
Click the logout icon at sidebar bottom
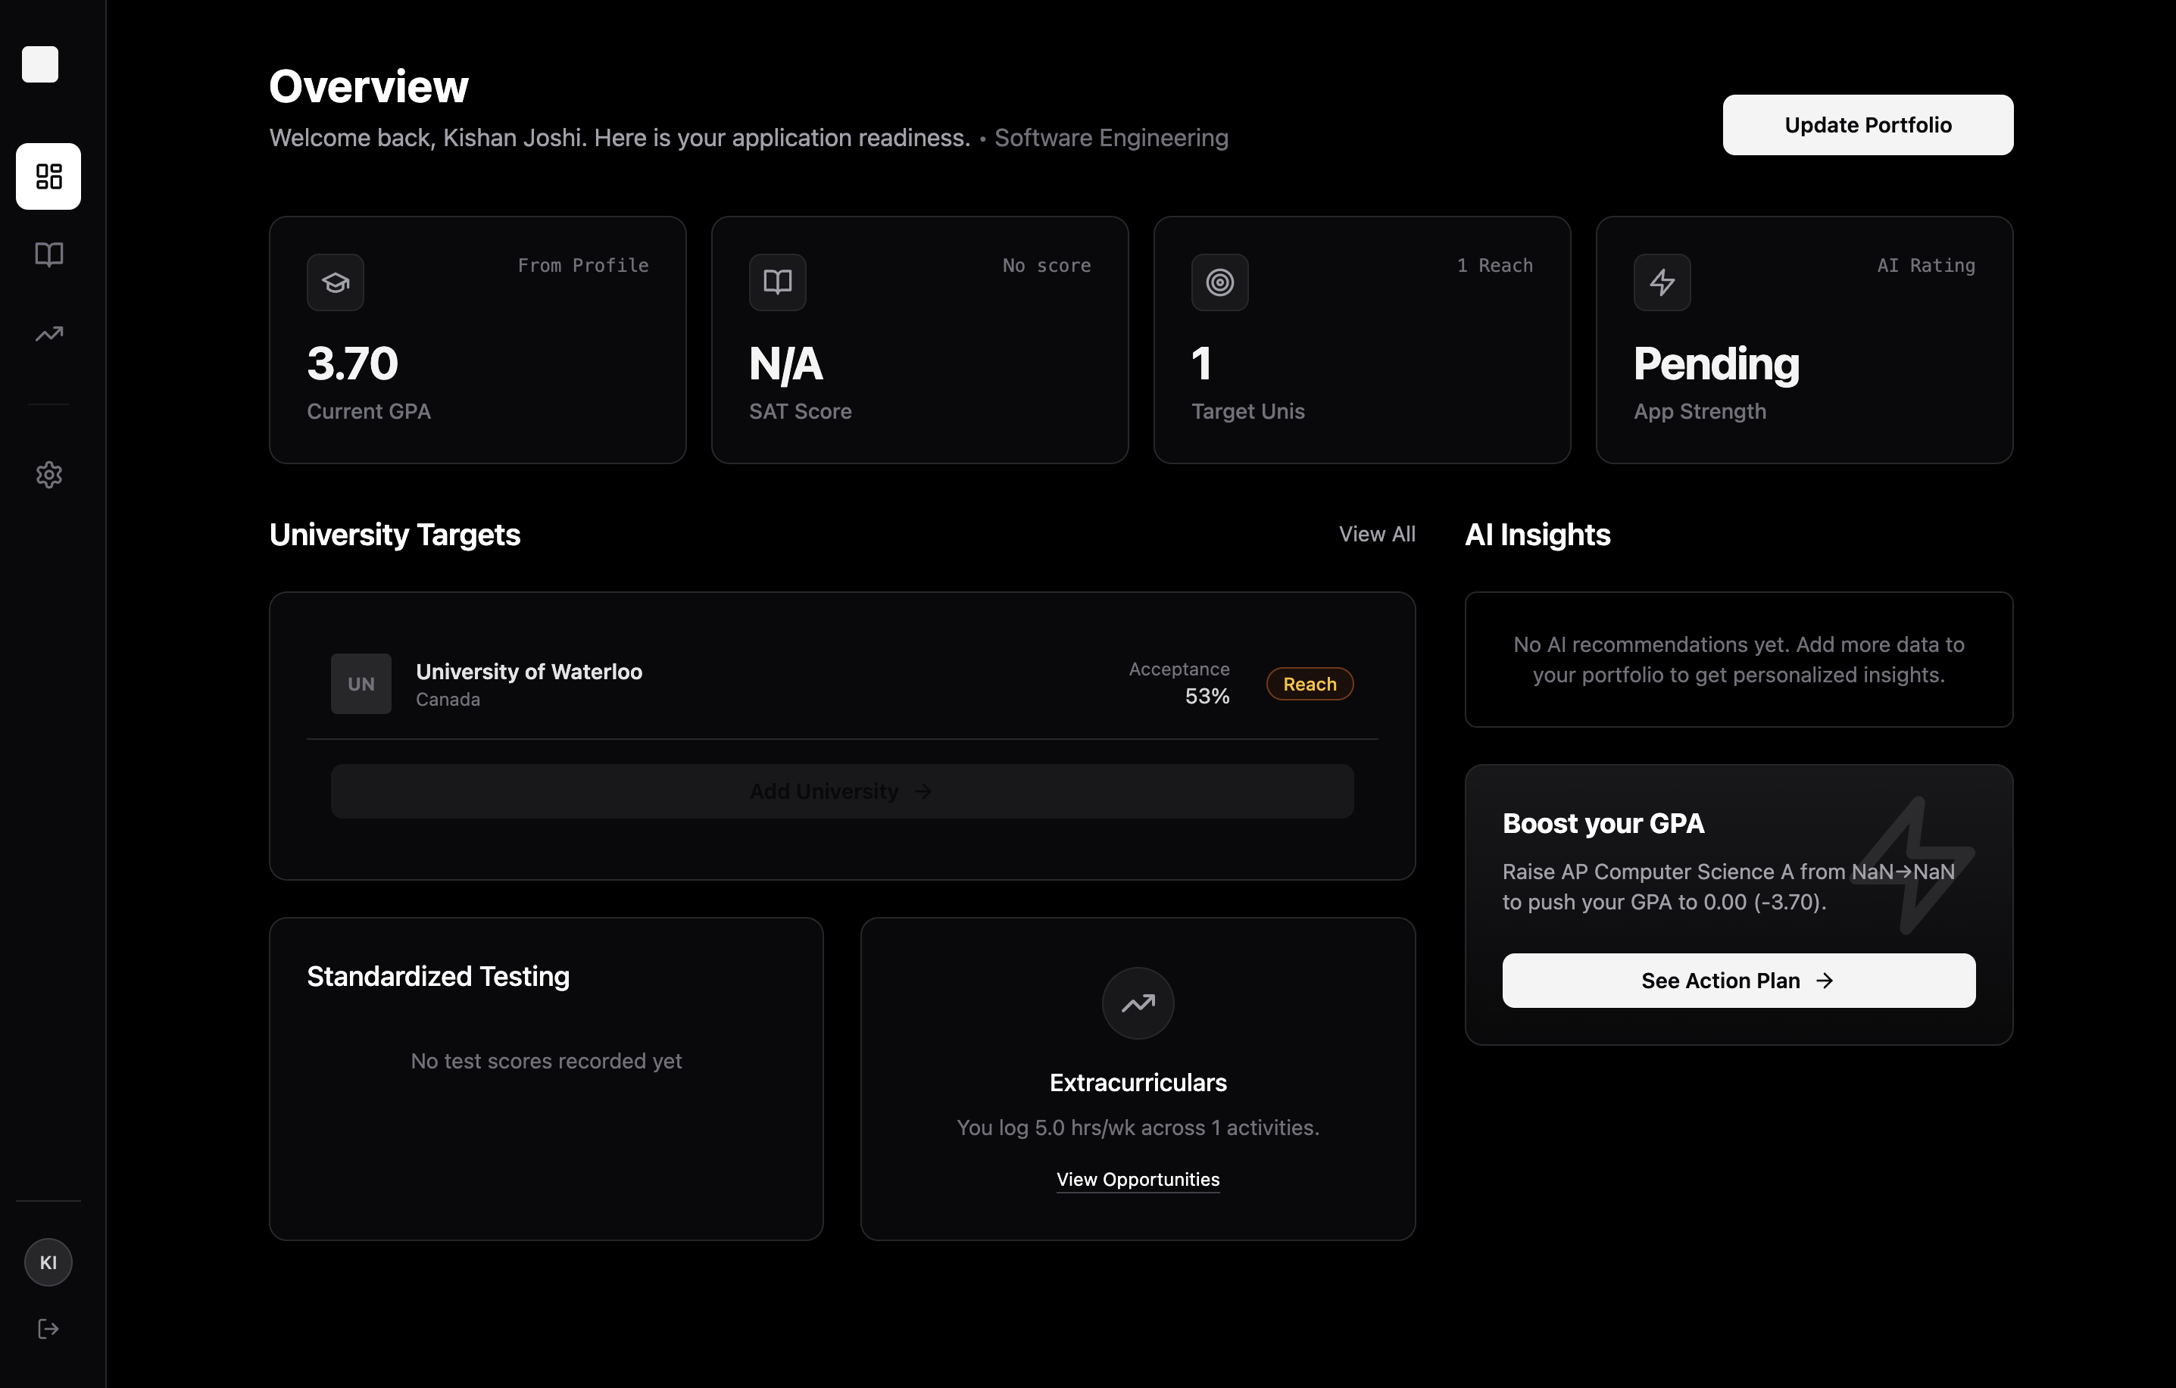pos(48,1328)
